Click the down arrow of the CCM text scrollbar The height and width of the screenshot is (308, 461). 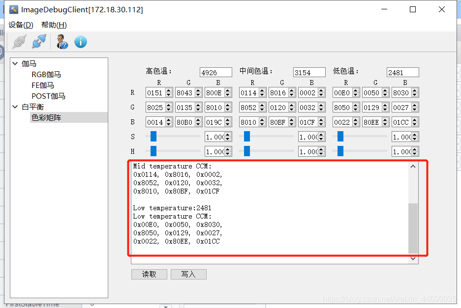coord(413,258)
